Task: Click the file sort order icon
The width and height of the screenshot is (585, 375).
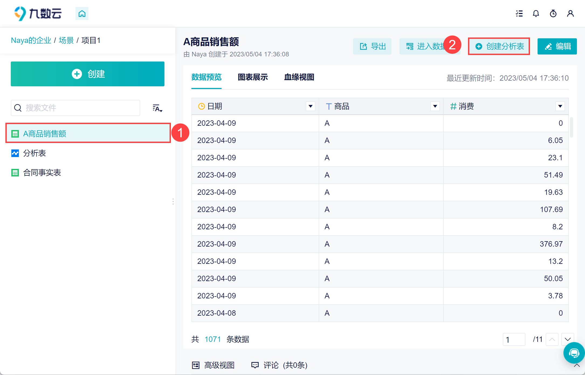Action: 157,108
